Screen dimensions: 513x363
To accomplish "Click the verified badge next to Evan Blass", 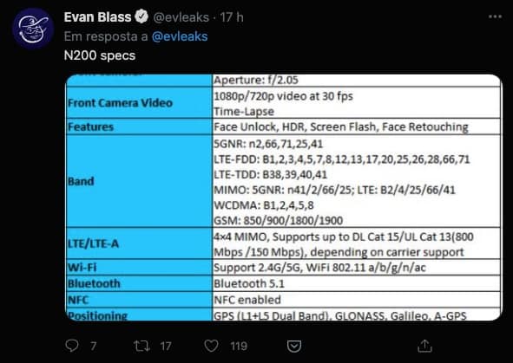I will [x=141, y=16].
